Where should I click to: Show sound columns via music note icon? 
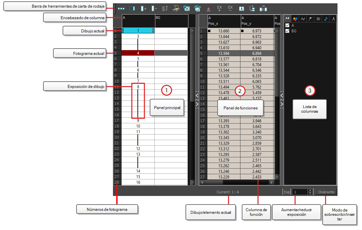pyautogui.click(x=326, y=19)
